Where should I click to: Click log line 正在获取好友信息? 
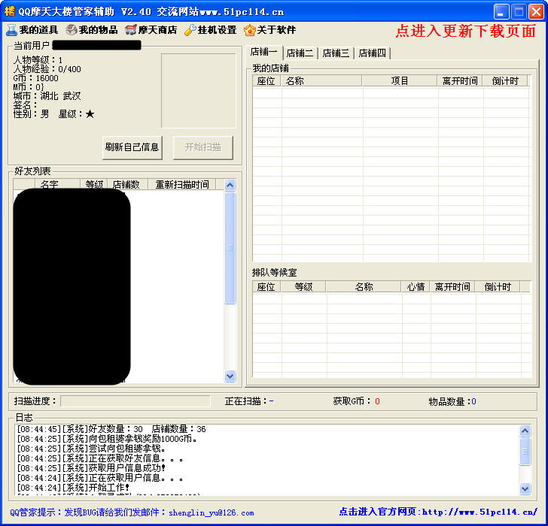click(100, 458)
